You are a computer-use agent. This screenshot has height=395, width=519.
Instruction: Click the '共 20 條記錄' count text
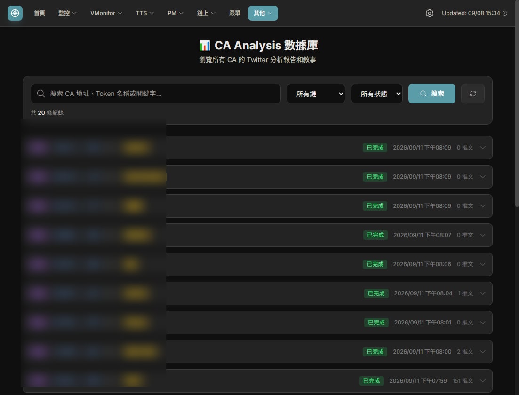point(47,112)
